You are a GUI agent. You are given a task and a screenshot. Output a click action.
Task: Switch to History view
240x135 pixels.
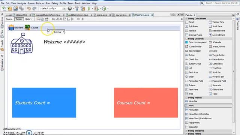tap(28, 19)
